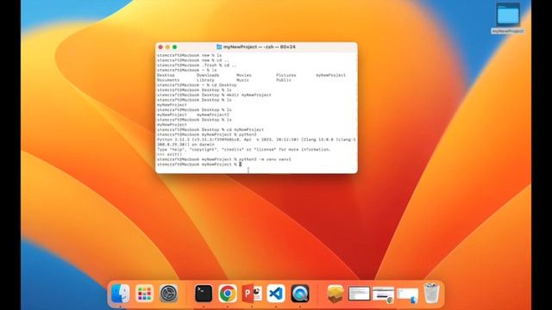552x310 pixels.
Task: Click 'Music' in the Terminal ls output
Action: click(x=242, y=80)
